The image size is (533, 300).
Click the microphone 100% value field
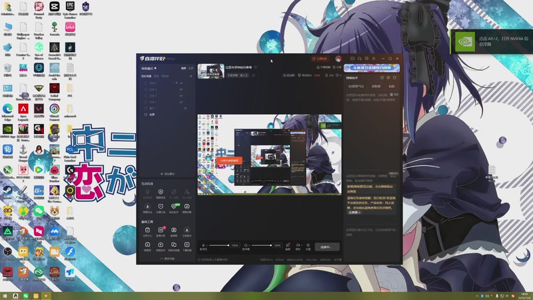point(235,245)
